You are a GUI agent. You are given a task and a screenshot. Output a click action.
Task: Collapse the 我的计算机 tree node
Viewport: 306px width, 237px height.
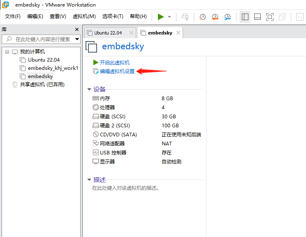(7, 52)
